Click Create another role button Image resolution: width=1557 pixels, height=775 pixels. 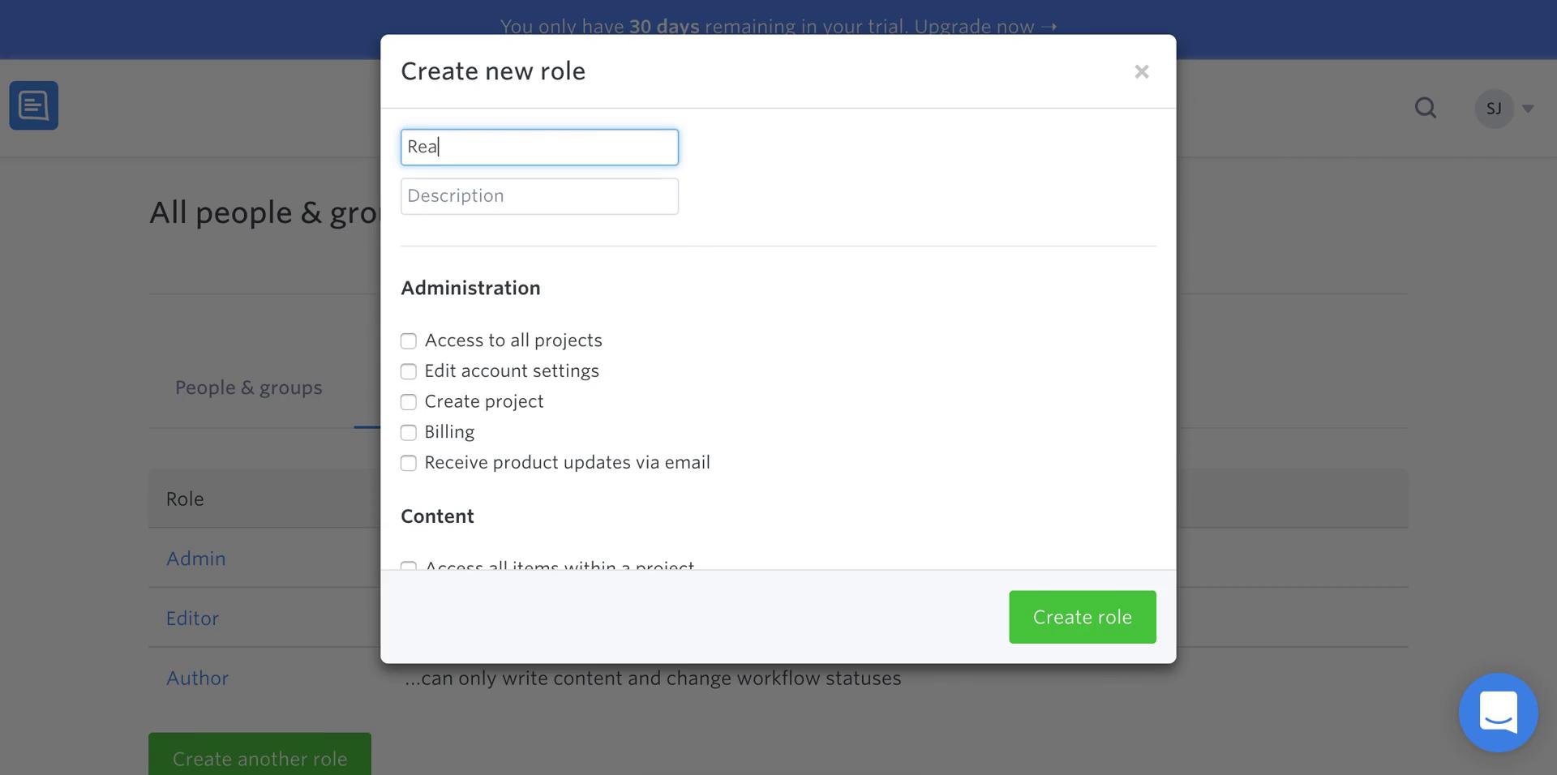tap(259, 755)
